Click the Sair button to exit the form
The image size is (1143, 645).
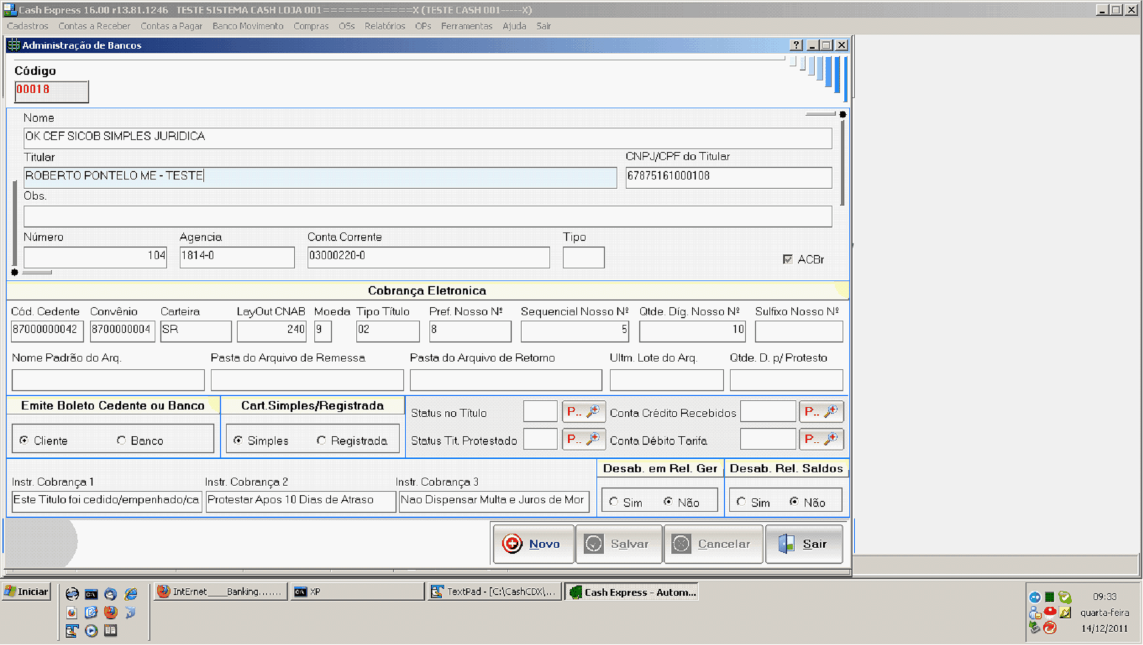tap(804, 544)
